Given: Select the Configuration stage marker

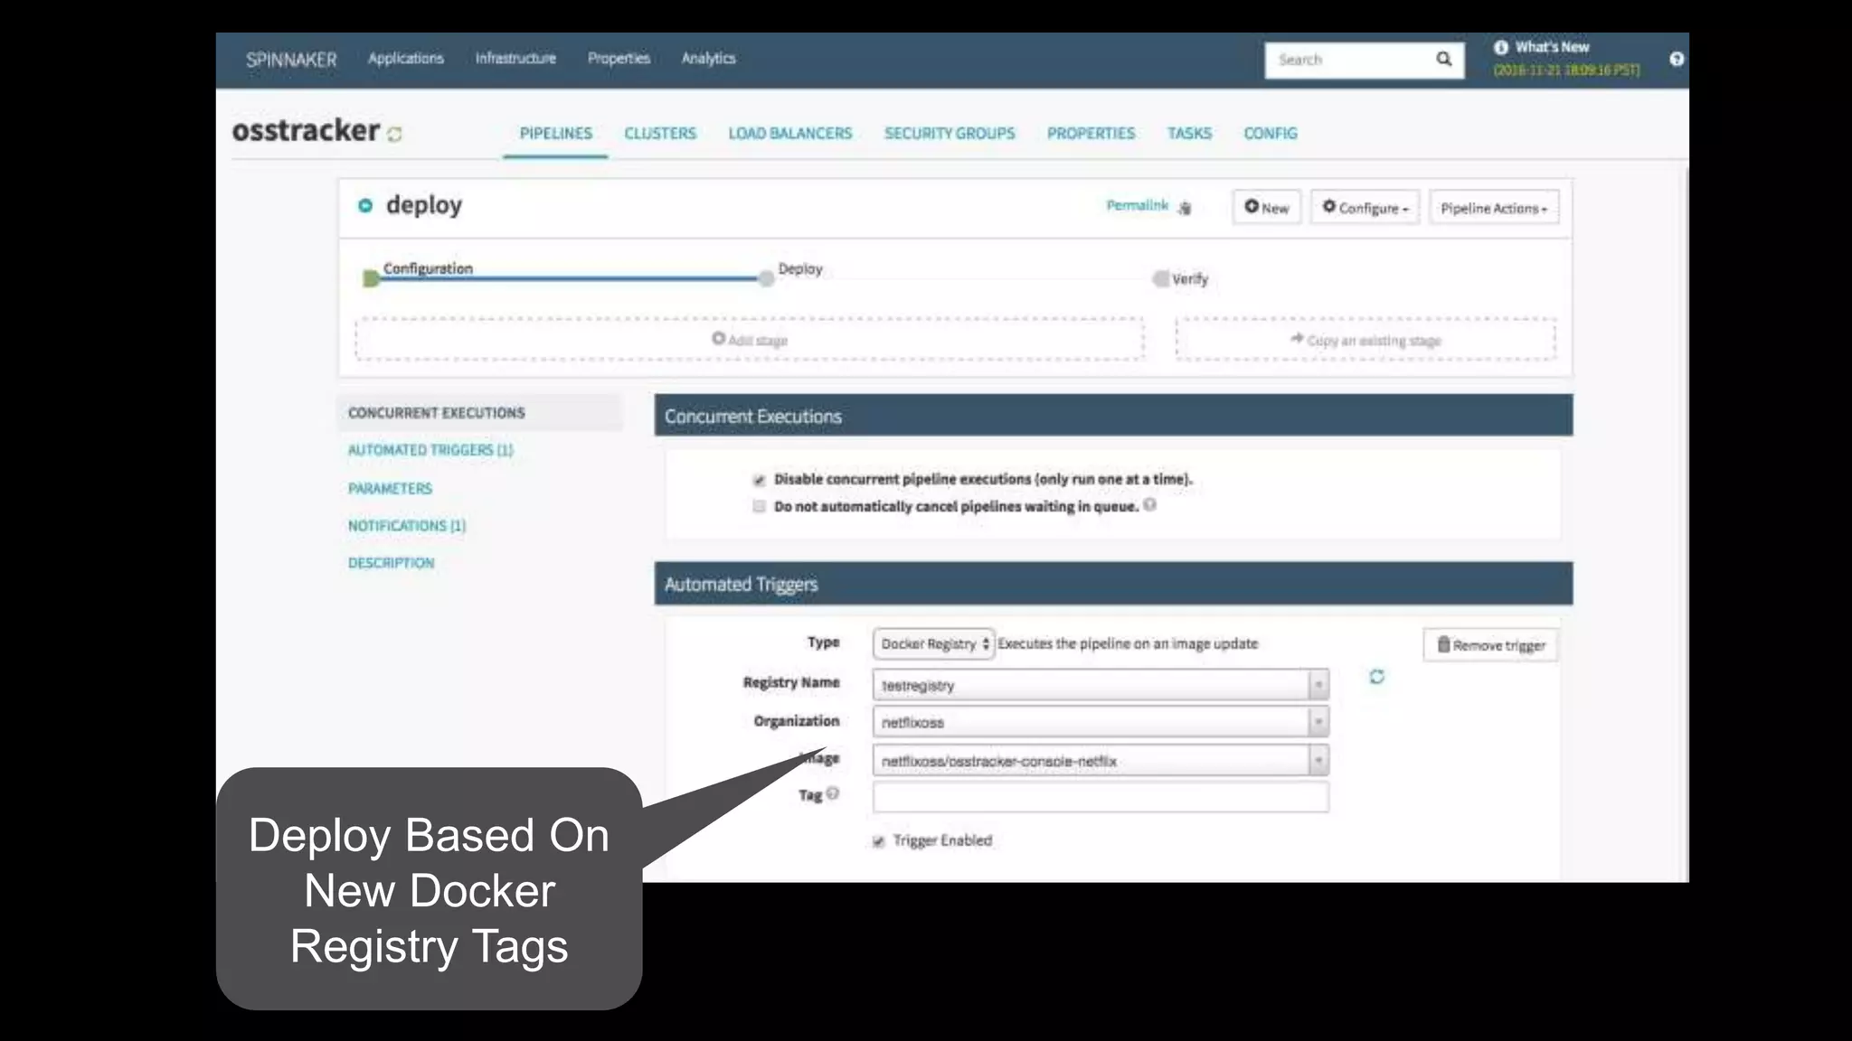Looking at the screenshot, I should pyautogui.click(x=371, y=278).
